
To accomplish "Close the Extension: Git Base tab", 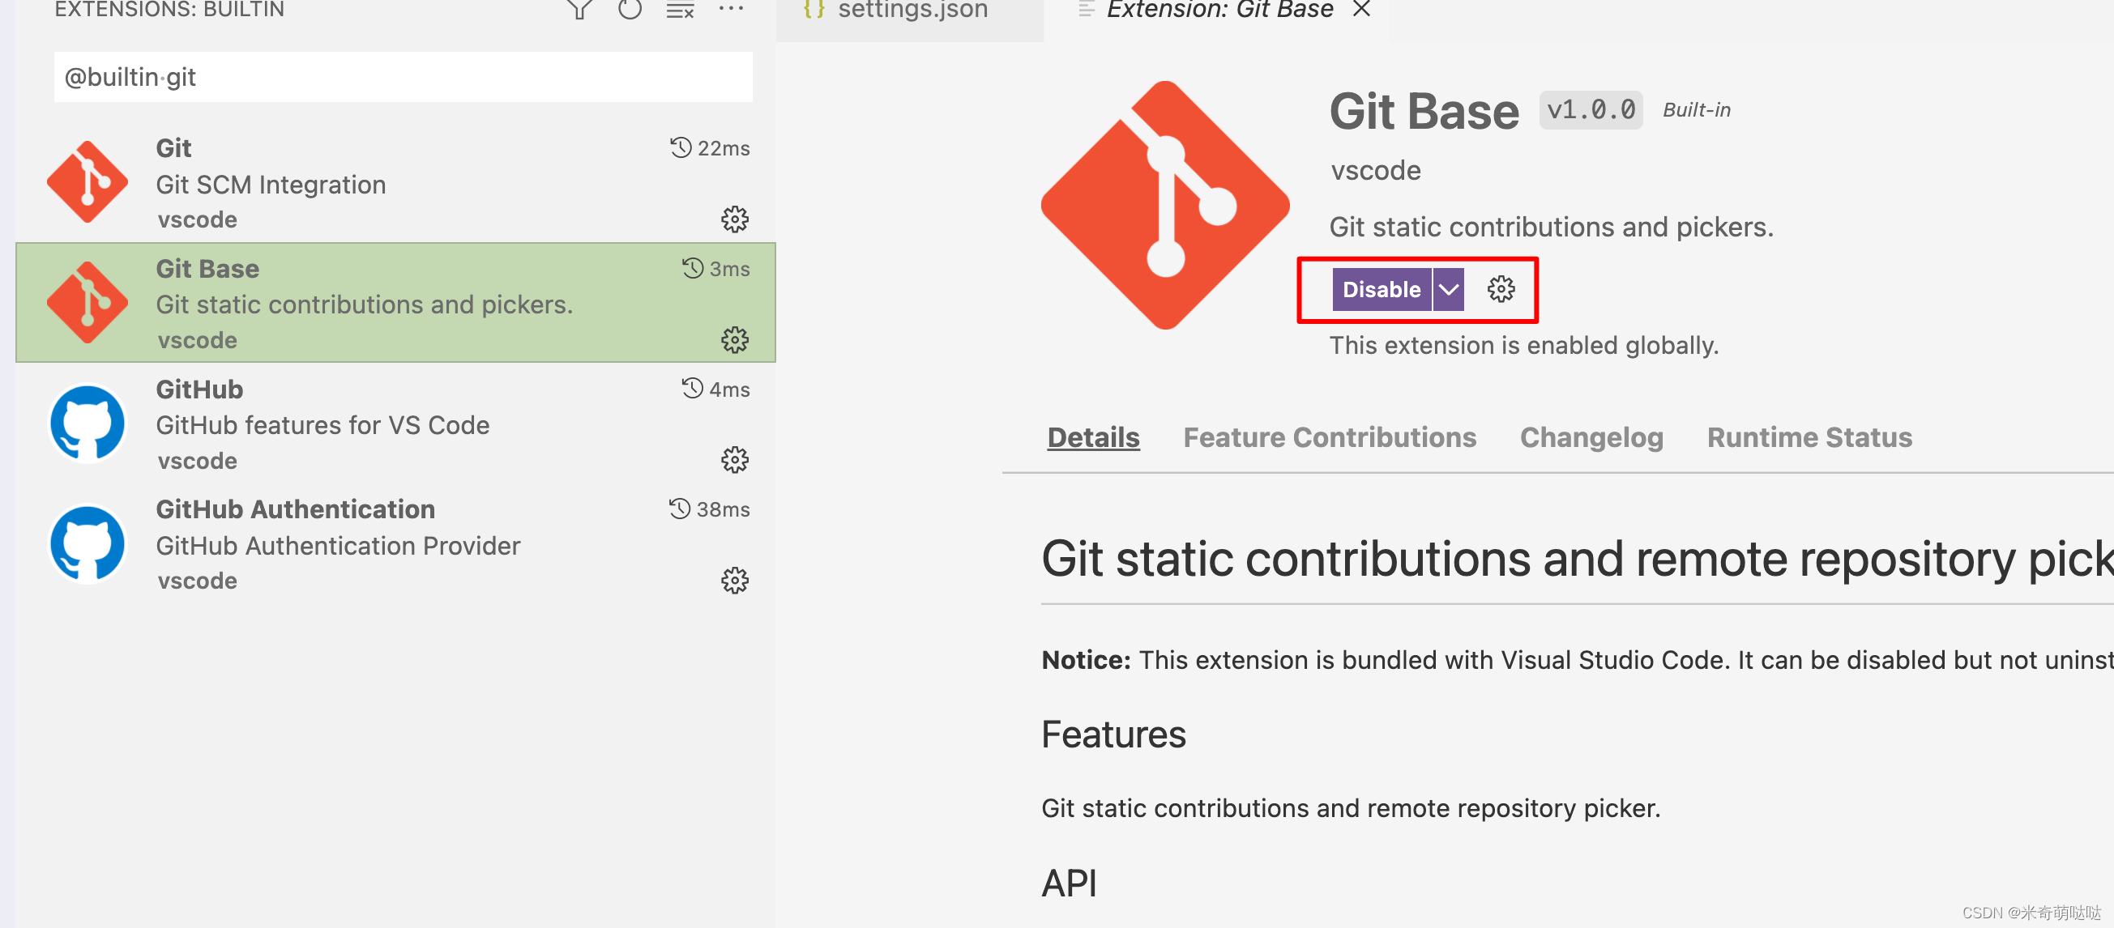I will tap(1361, 9).
